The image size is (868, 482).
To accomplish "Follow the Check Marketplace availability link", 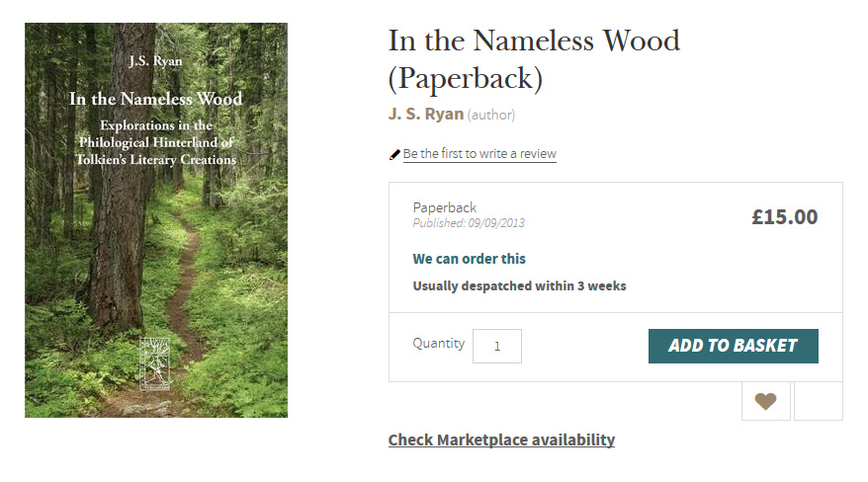I will point(501,440).
